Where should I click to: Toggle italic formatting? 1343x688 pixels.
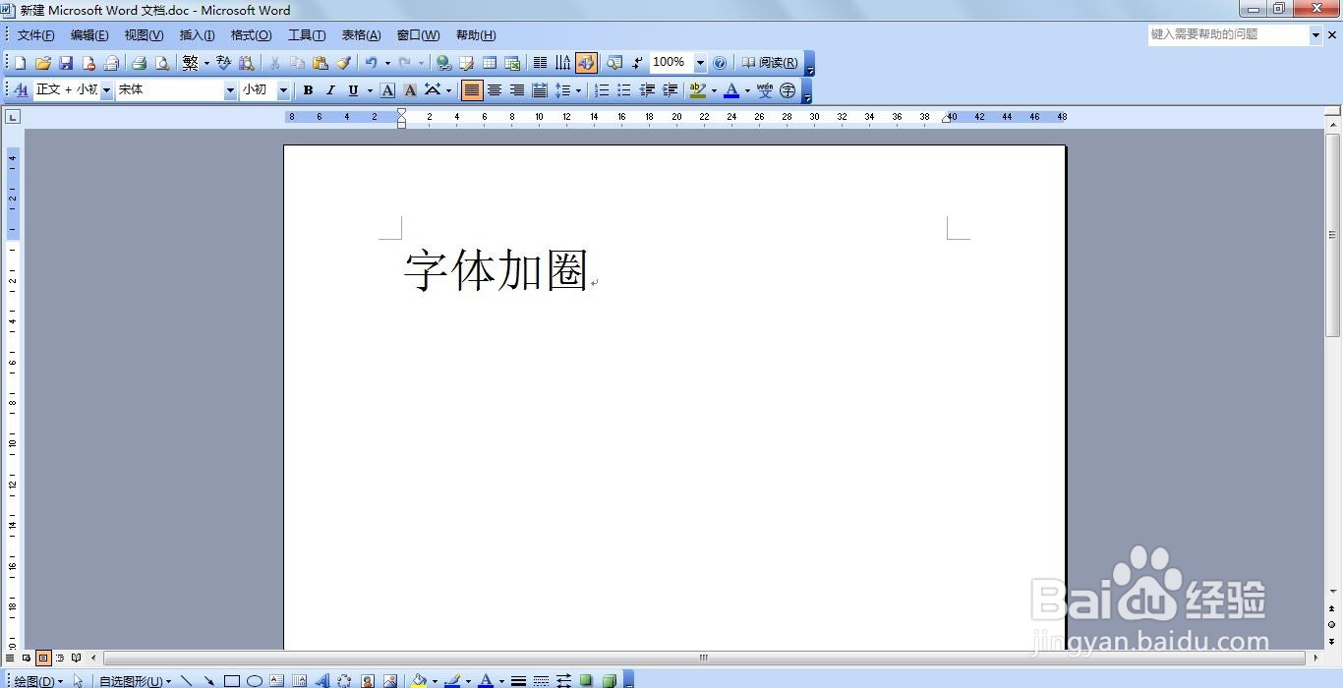click(329, 89)
